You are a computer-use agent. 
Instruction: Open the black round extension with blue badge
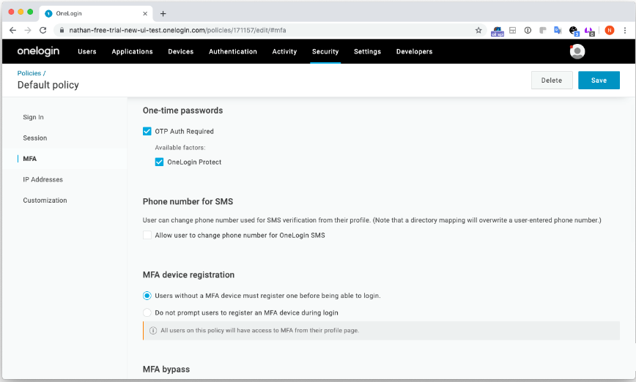574,31
